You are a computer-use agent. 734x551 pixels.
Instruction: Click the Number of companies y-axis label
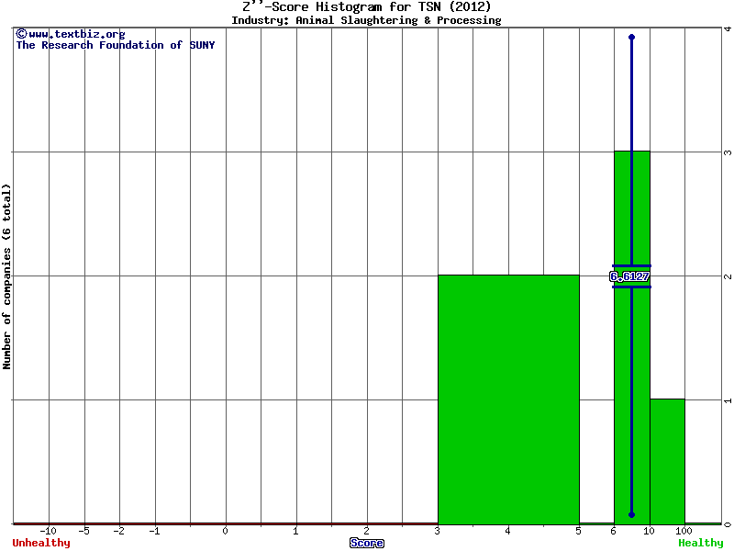7,275
